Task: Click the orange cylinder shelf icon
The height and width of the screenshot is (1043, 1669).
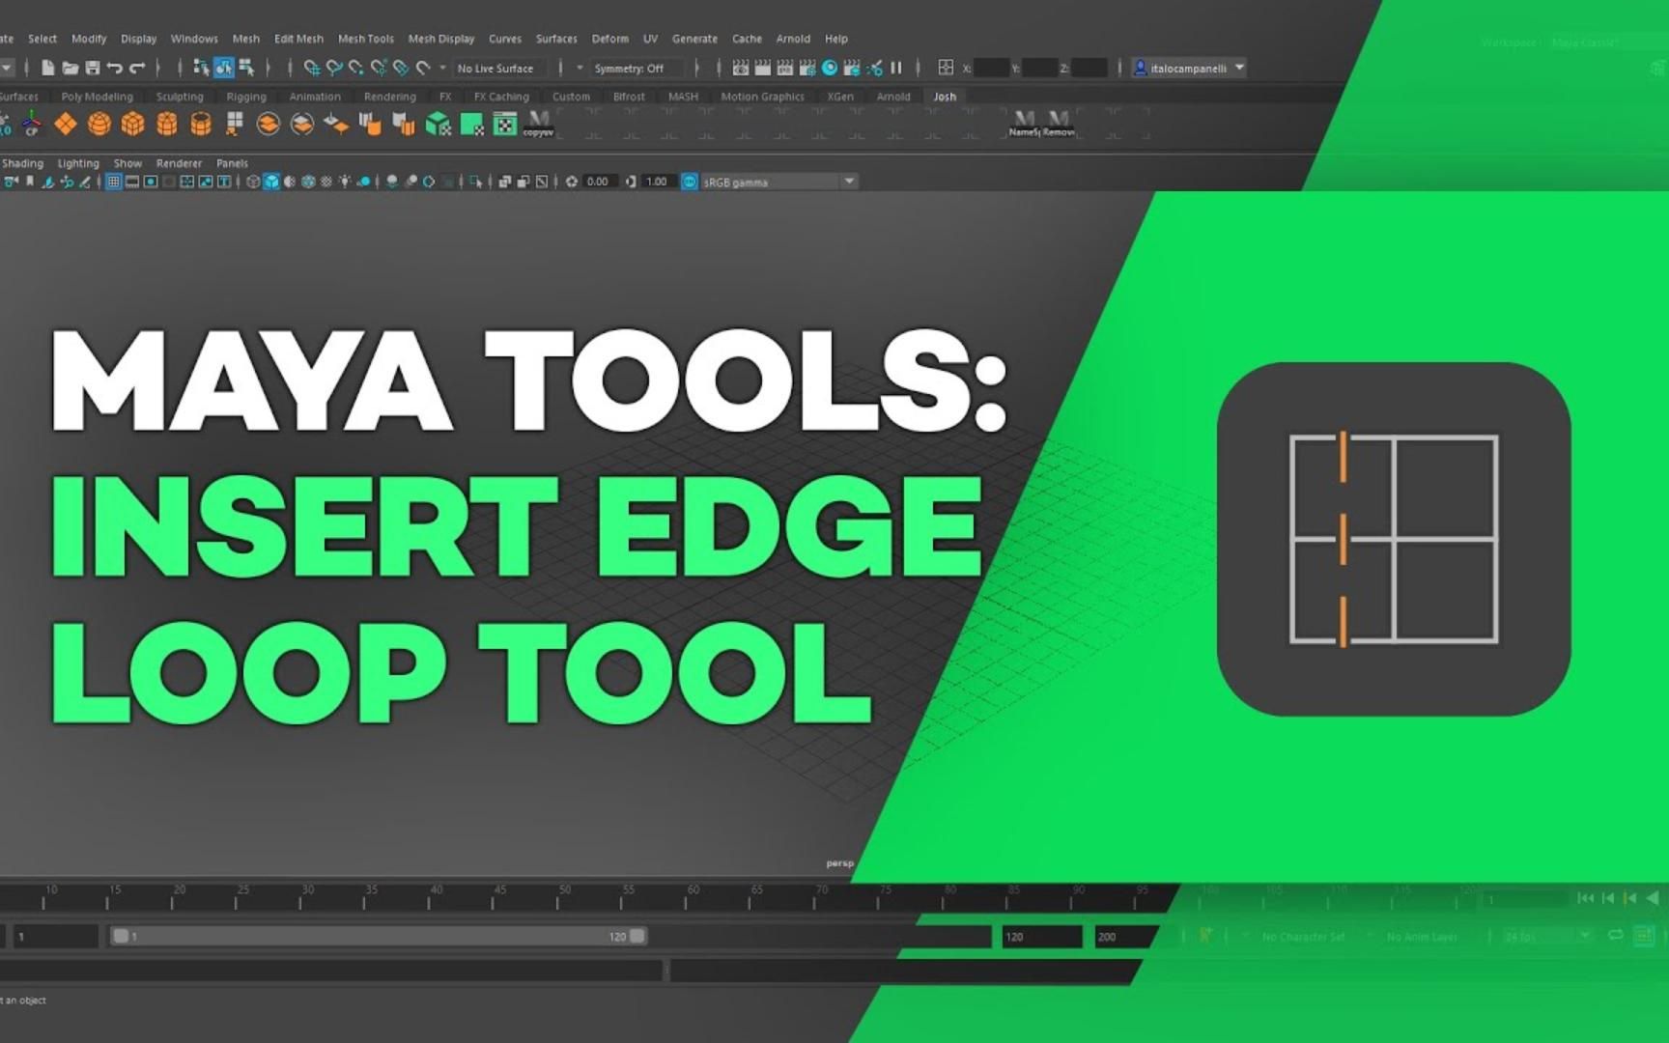Action: point(166,124)
